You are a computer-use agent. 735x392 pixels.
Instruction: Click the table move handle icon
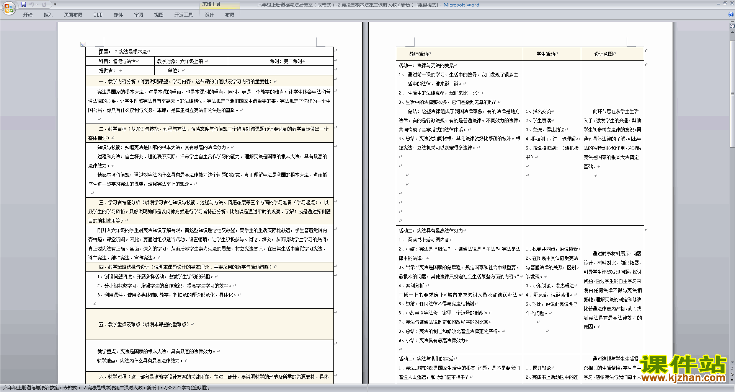[x=83, y=44]
